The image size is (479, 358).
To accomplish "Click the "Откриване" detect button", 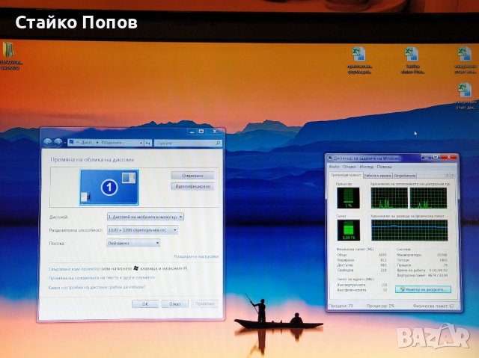I will (x=192, y=176).
